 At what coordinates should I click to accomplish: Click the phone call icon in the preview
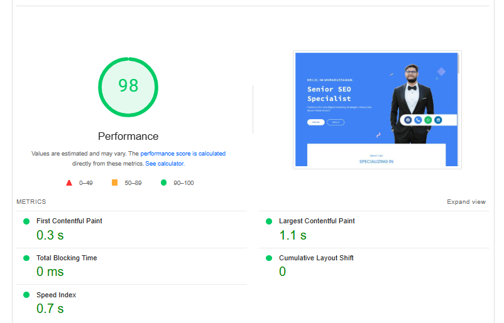point(418,120)
